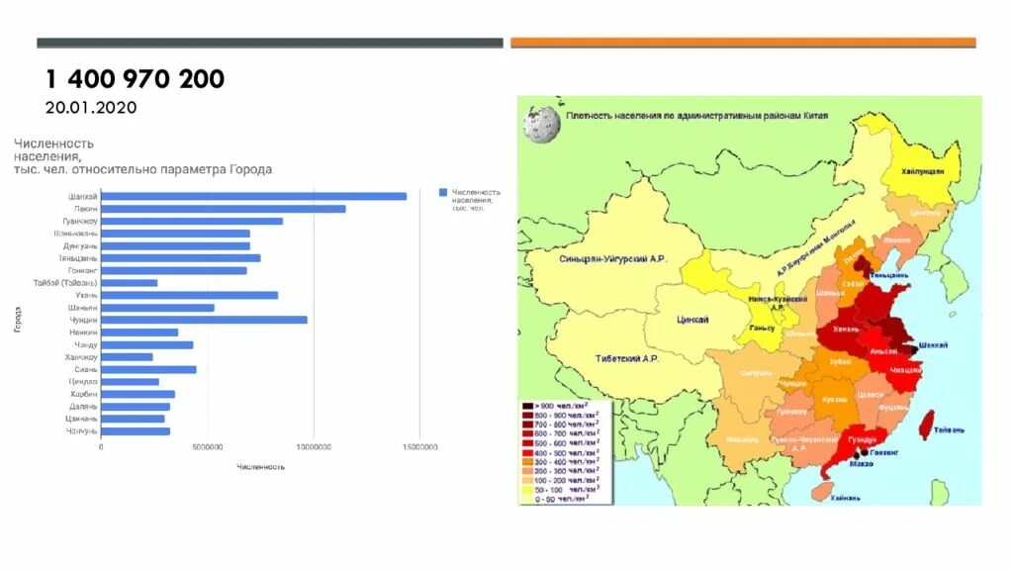Viewport: 1013px width, 570px height.
Task: Click the 'Шанхай' bar in the chart
Action: 254,197
